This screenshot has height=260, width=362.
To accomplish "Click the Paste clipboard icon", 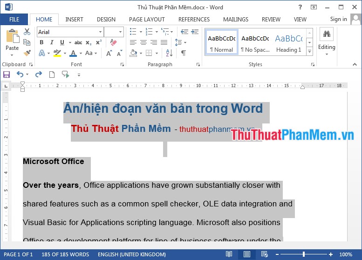I will pyautogui.click(x=13, y=36).
